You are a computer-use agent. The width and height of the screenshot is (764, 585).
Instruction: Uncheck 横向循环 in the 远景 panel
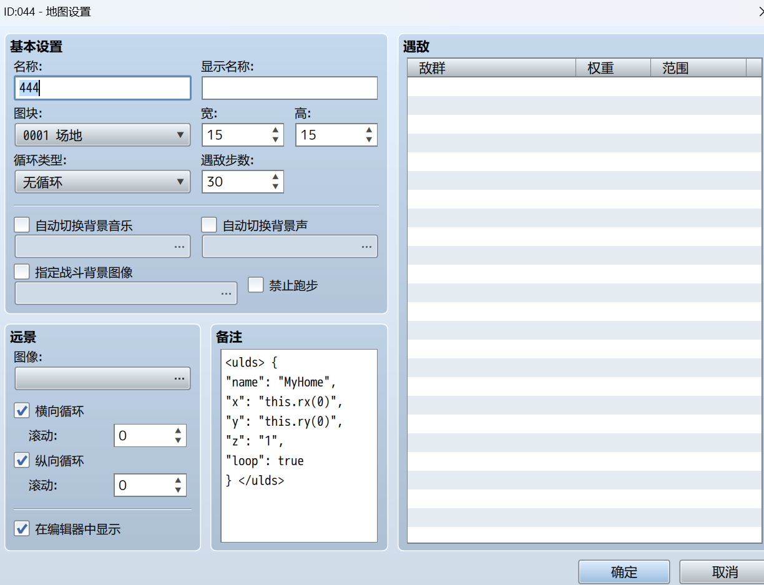[22, 410]
